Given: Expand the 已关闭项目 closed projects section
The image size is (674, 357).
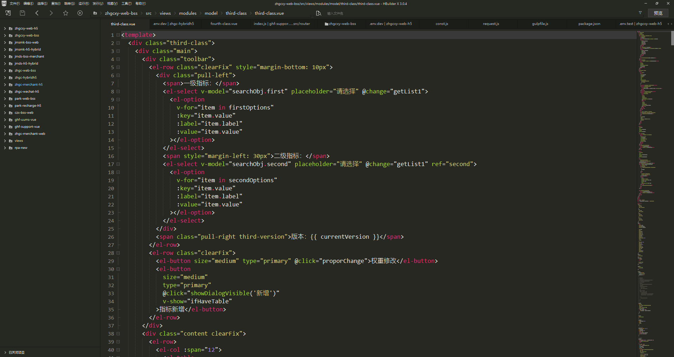Looking at the screenshot, I should [x=5, y=352].
